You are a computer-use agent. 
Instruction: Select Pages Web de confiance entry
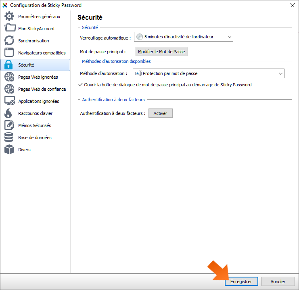(36, 89)
